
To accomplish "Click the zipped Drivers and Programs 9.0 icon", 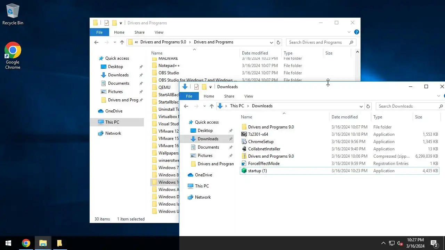I will 244,156.
